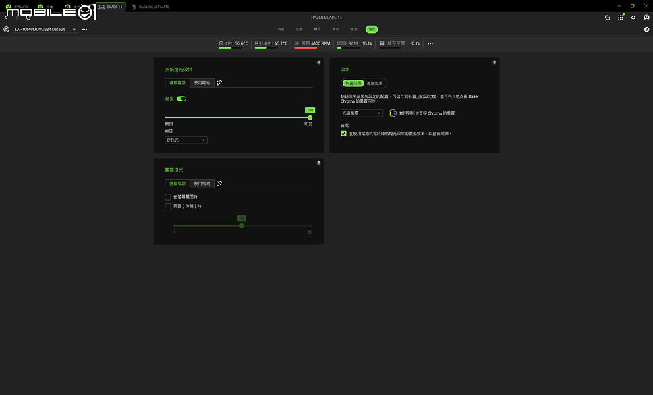The height and width of the screenshot is (395, 653).
Task: Toggle the unlink icon in the 系統燈光效果 panel
Action: (219, 83)
